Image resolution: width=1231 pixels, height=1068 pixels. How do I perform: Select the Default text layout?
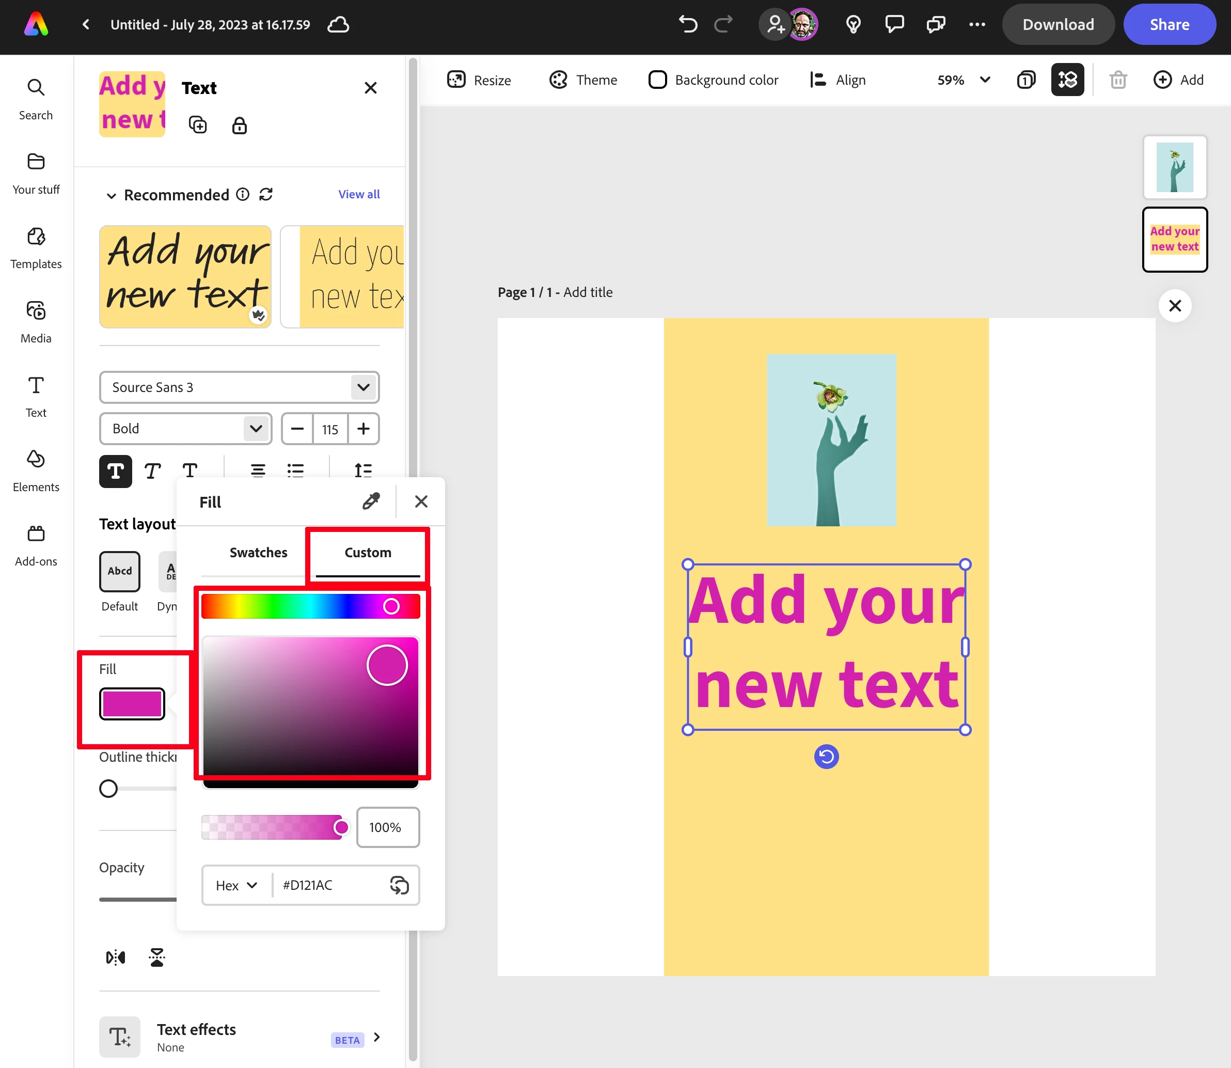pos(120,572)
